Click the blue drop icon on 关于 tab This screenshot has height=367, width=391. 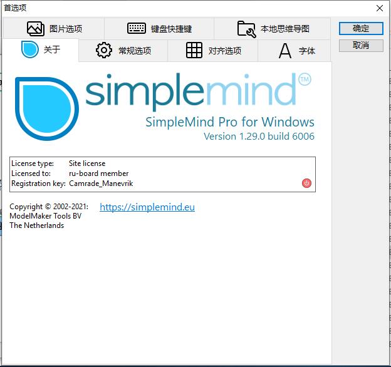point(30,50)
